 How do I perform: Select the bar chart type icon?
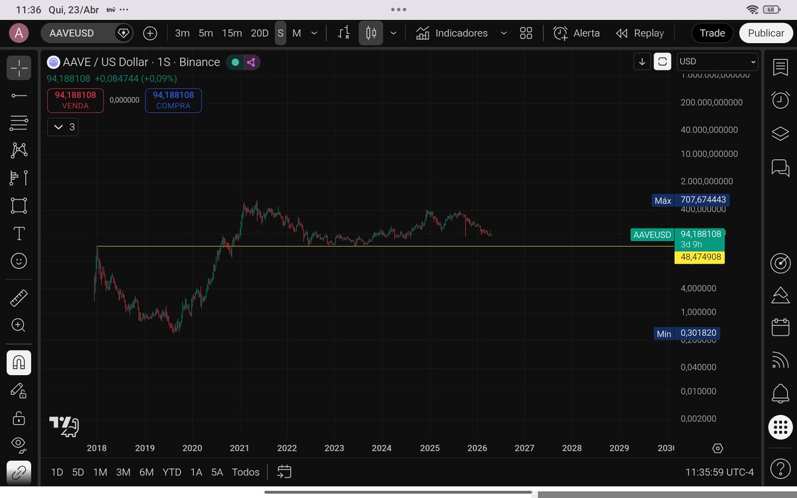click(344, 33)
